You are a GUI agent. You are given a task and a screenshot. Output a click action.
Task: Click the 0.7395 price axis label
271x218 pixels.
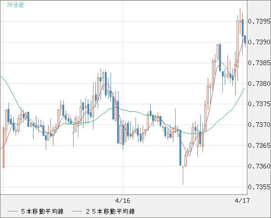coord(259,21)
